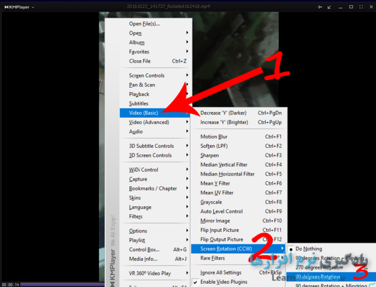
Task: Open the KMPlayer logo menu
Action: [19, 7]
